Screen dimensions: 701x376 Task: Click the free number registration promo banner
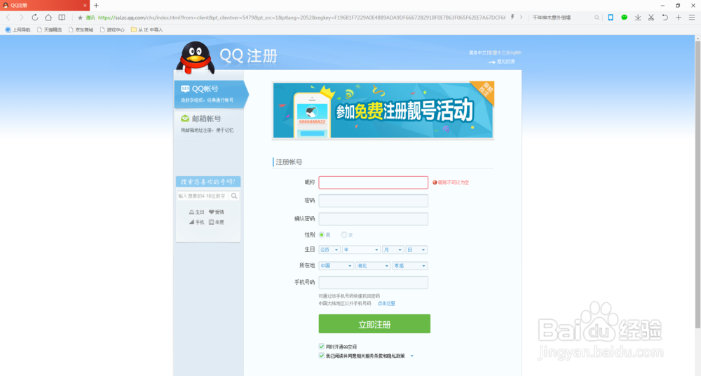(383, 110)
